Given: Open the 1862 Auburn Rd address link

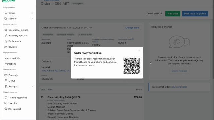Looking at the screenshot, I should (56, 71).
